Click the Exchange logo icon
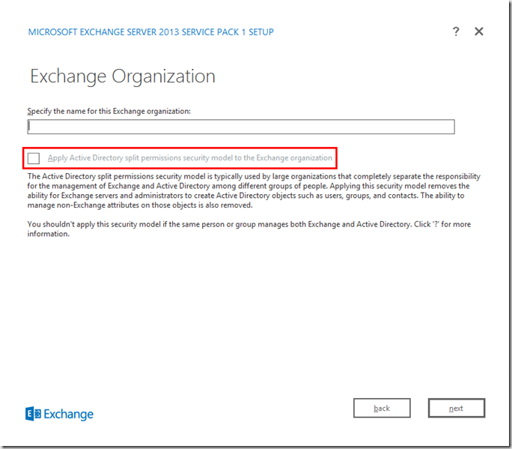512x449 pixels. 33,414
